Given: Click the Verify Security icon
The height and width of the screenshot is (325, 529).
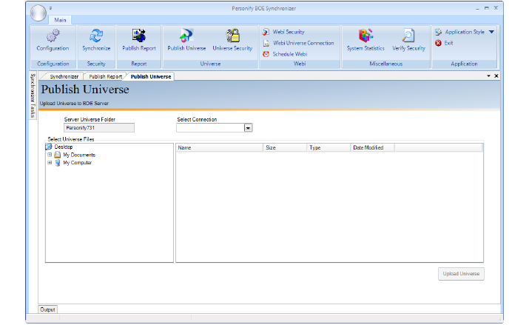Looking at the screenshot, I should 408,37.
